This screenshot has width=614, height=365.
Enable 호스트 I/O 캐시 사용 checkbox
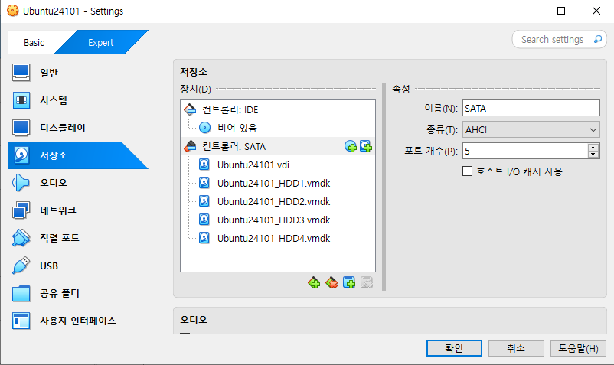pyautogui.click(x=467, y=171)
